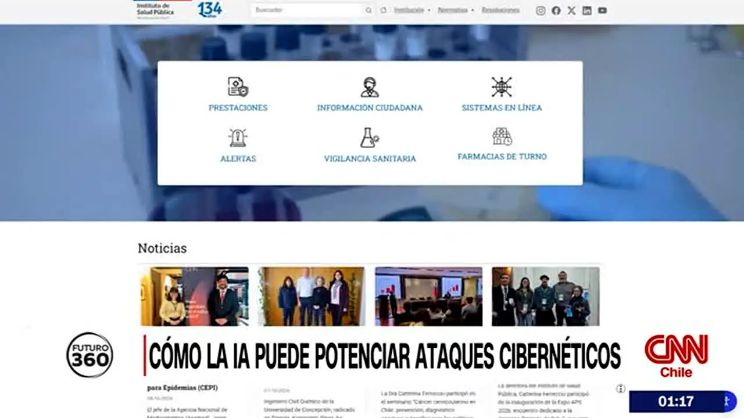Open the Facebook social icon
Image resolution: width=744 pixels, height=418 pixels.
(556, 10)
